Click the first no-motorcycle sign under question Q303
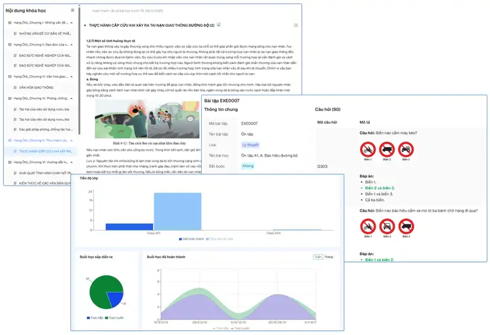Viewport: 490px width, 335px height. coord(368,150)
